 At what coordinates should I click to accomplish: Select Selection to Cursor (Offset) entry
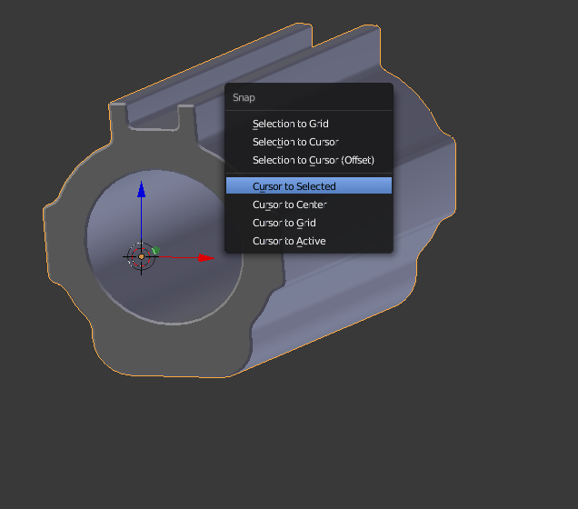coord(309,160)
